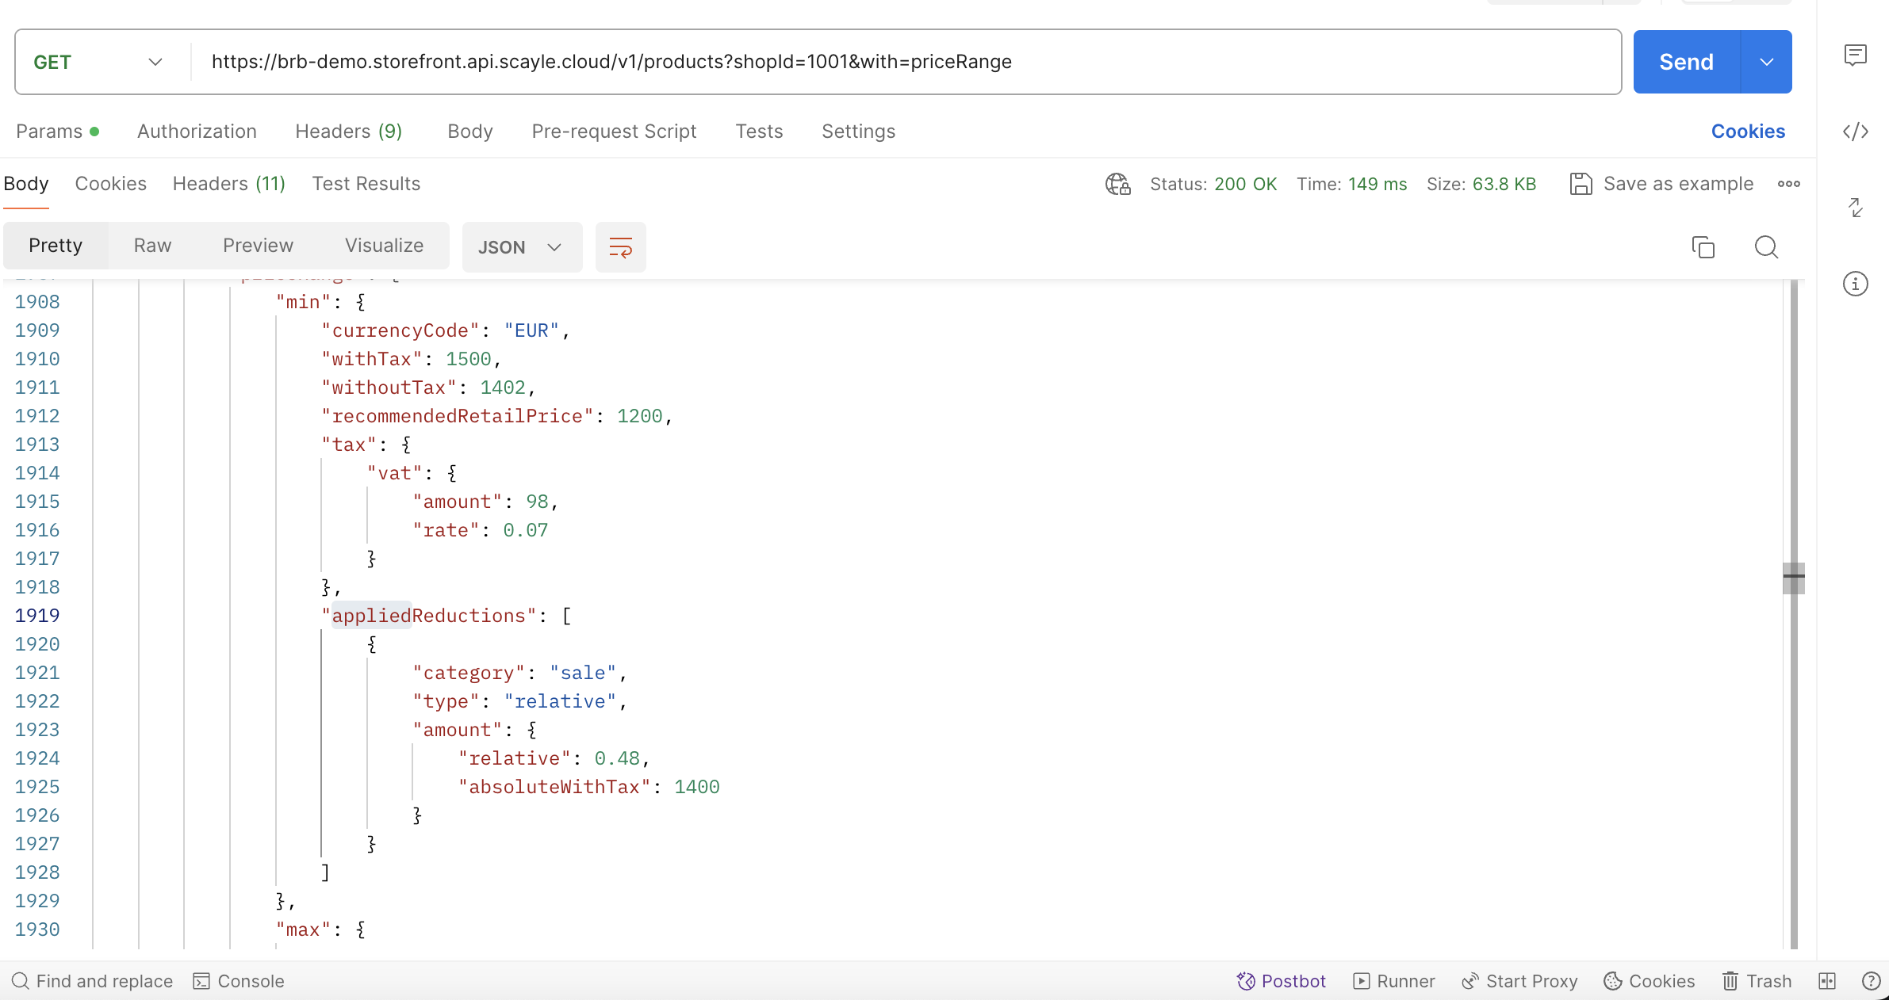Screen dimensions: 1889x1000
Task: Switch to the Authorization tab
Action: point(197,132)
